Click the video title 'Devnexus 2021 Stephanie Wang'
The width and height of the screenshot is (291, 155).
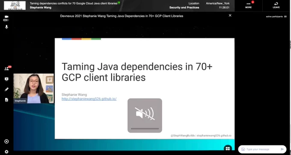(x=122, y=16)
